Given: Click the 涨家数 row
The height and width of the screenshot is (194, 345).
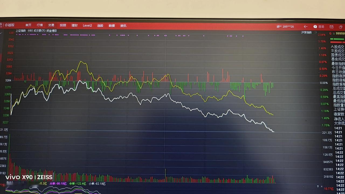Looking at the screenshot, I should [x=339, y=114].
